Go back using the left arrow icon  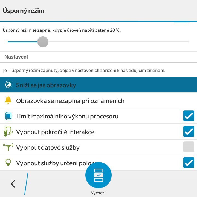point(13,184)
